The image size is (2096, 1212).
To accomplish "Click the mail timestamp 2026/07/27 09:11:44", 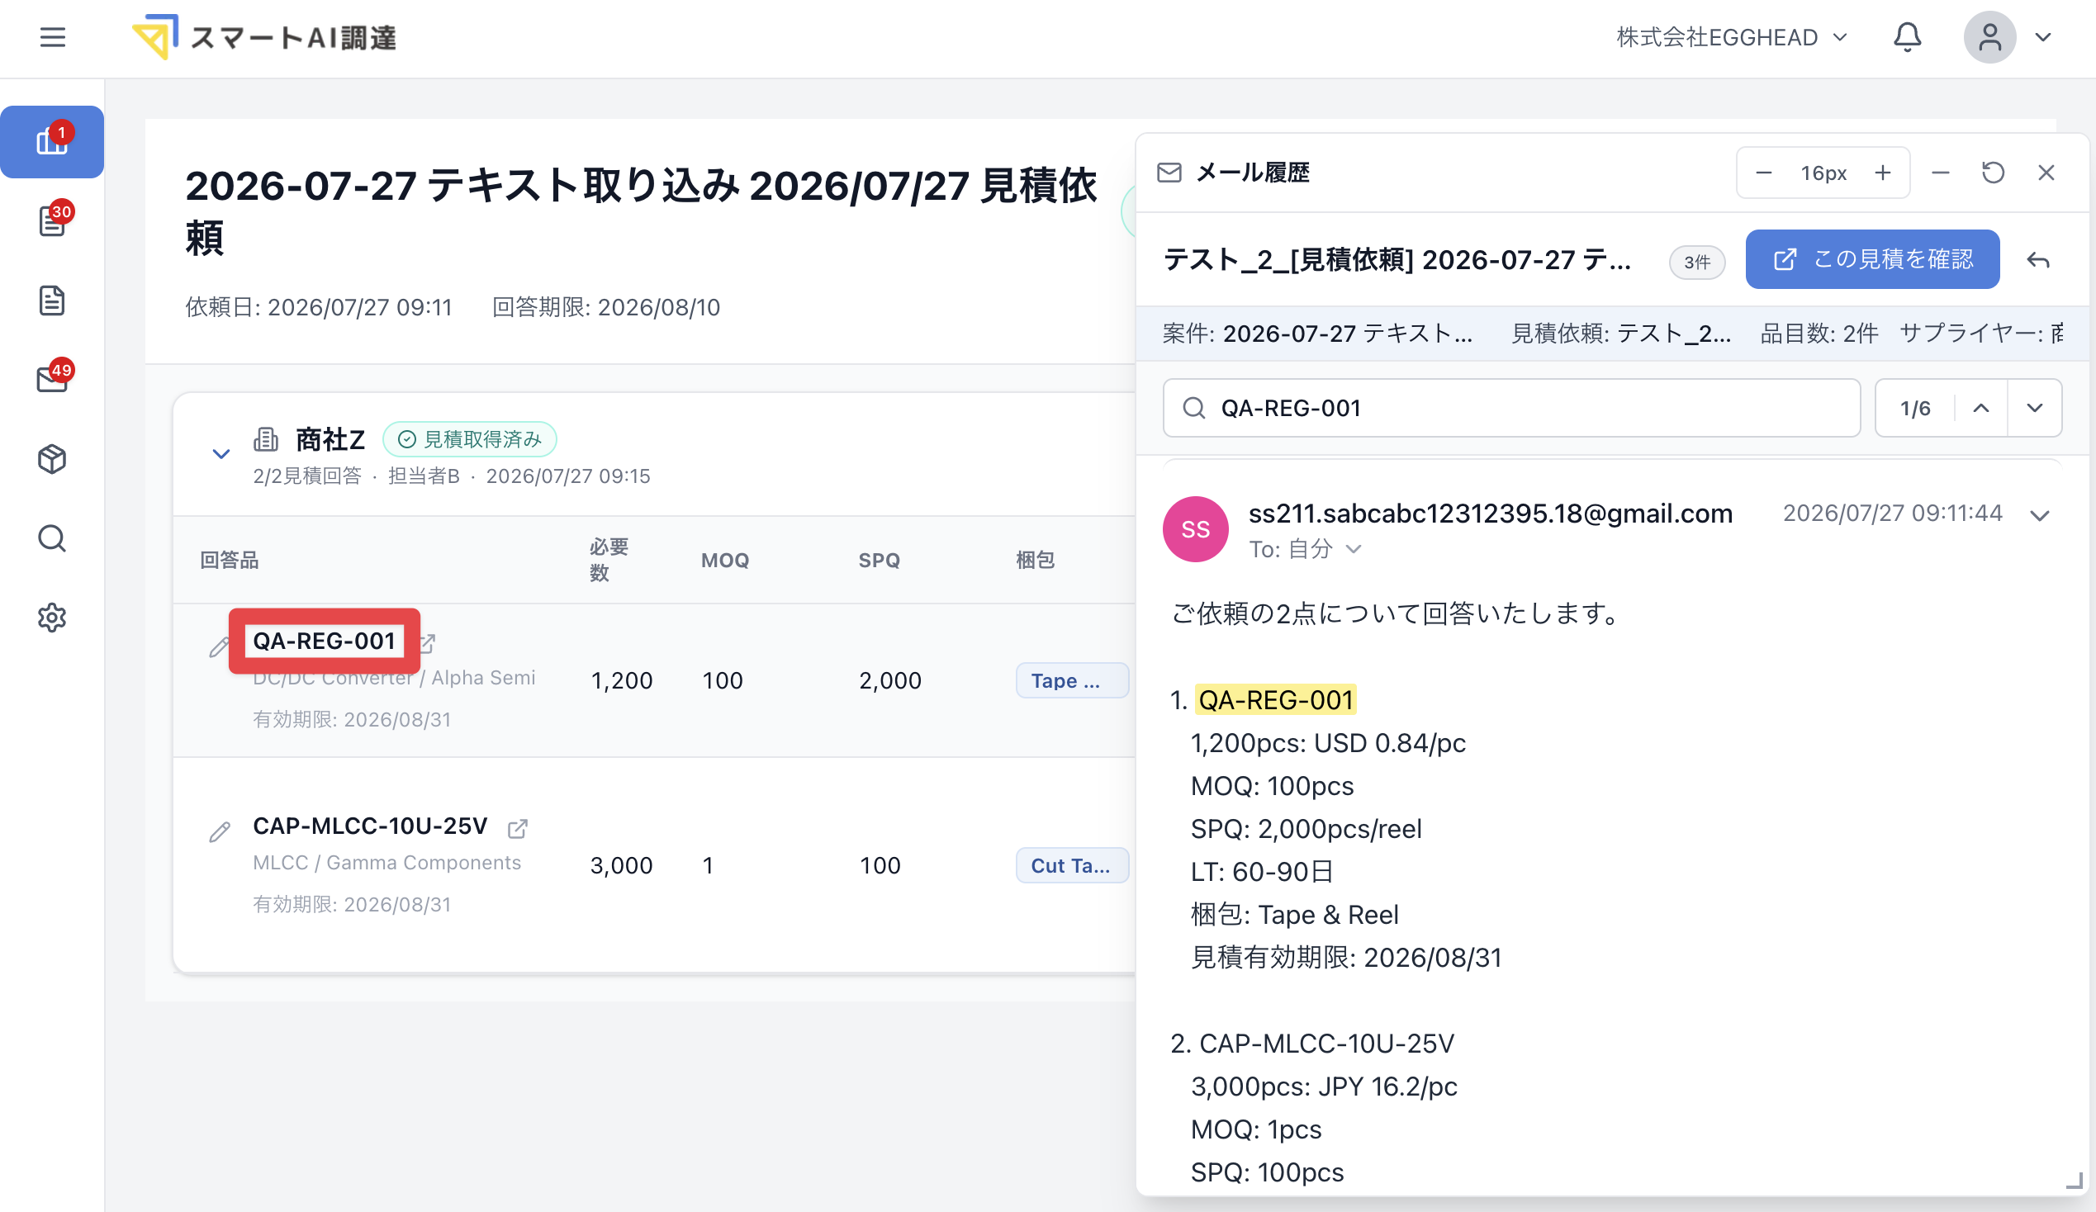I will (x=1892, y=513).
